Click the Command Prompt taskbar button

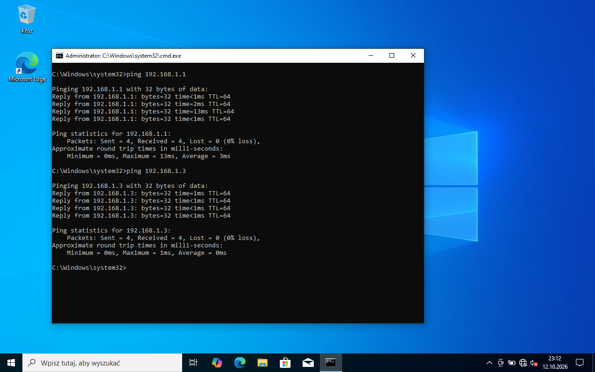pyautogui.click(x=331, y=363)
